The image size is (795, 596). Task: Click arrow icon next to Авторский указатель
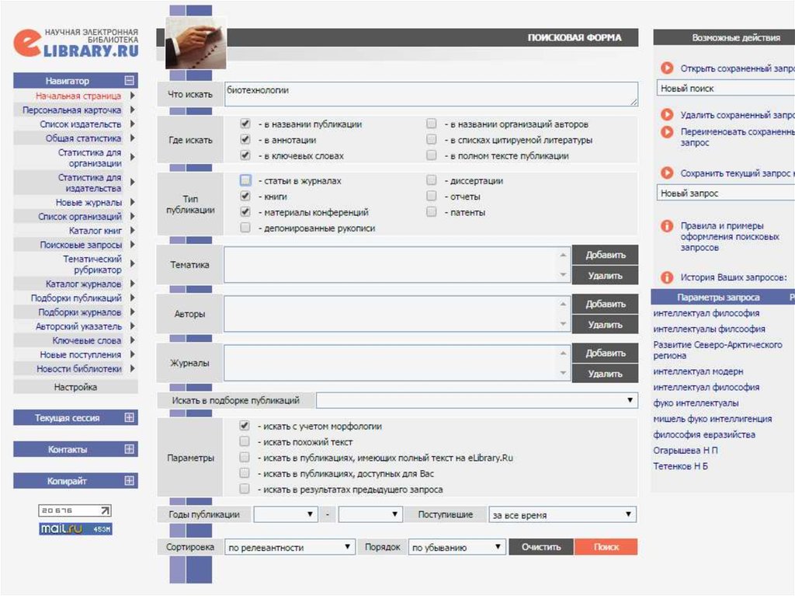132,326
